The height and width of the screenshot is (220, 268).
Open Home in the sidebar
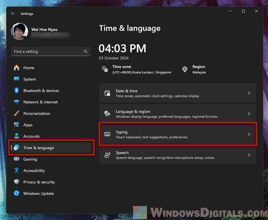tap(51, 68)
